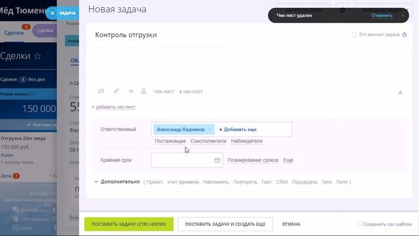Click 'Чек-лист' in editor toolbar
The width and height of the screenshot is (419, 236).
pos(164,92)
